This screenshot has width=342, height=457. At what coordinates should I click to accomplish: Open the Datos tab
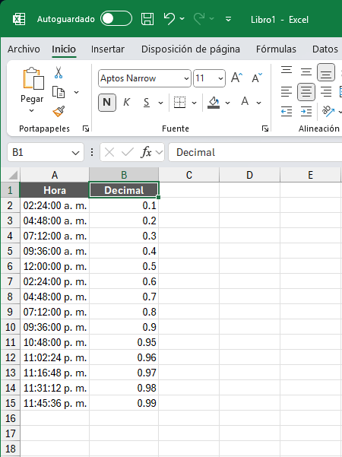pyautogui.click(x=325, y=49)
